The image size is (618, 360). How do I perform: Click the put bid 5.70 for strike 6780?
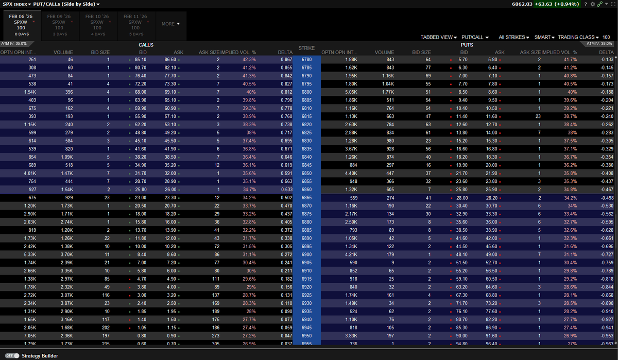pos(463,60)
